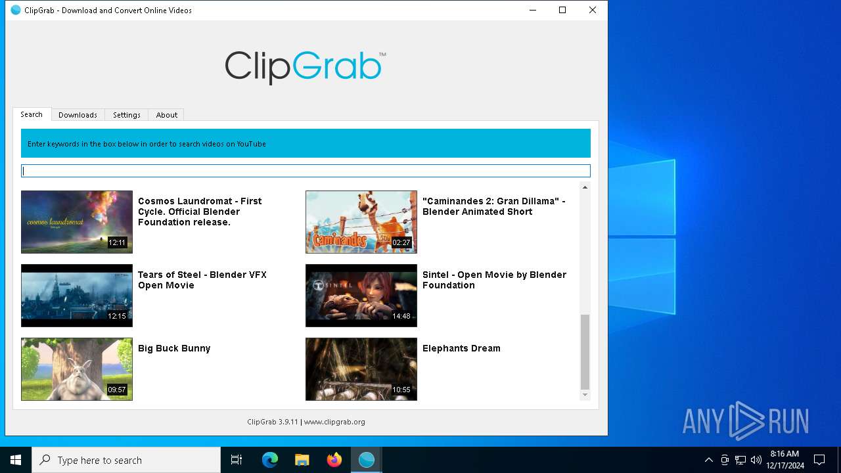The image size is (841, 473).
Task: Open the volume tray icon
Action: pyautogui.click(x=756, y=460)
